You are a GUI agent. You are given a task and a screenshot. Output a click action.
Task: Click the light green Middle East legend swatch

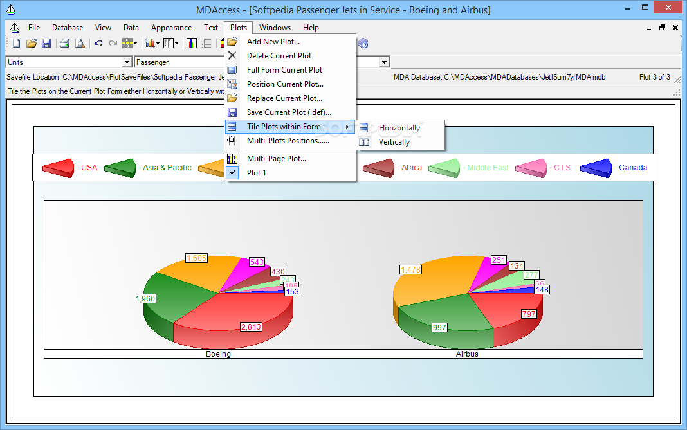(444, 168)
